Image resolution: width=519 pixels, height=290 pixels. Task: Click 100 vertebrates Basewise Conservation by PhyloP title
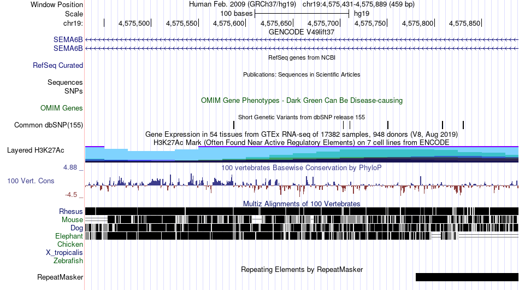click(302, 167)
